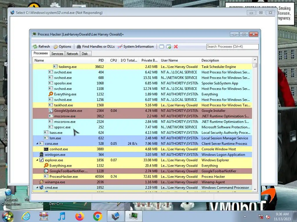Click the ProcessHacker.exe icon
The width and height of the screenshot is (297, 222).
pos(46,177)
